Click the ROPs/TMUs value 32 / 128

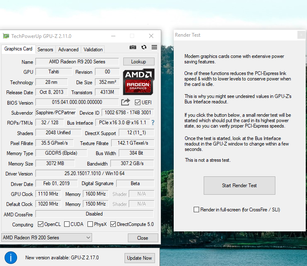click(50, 123)
